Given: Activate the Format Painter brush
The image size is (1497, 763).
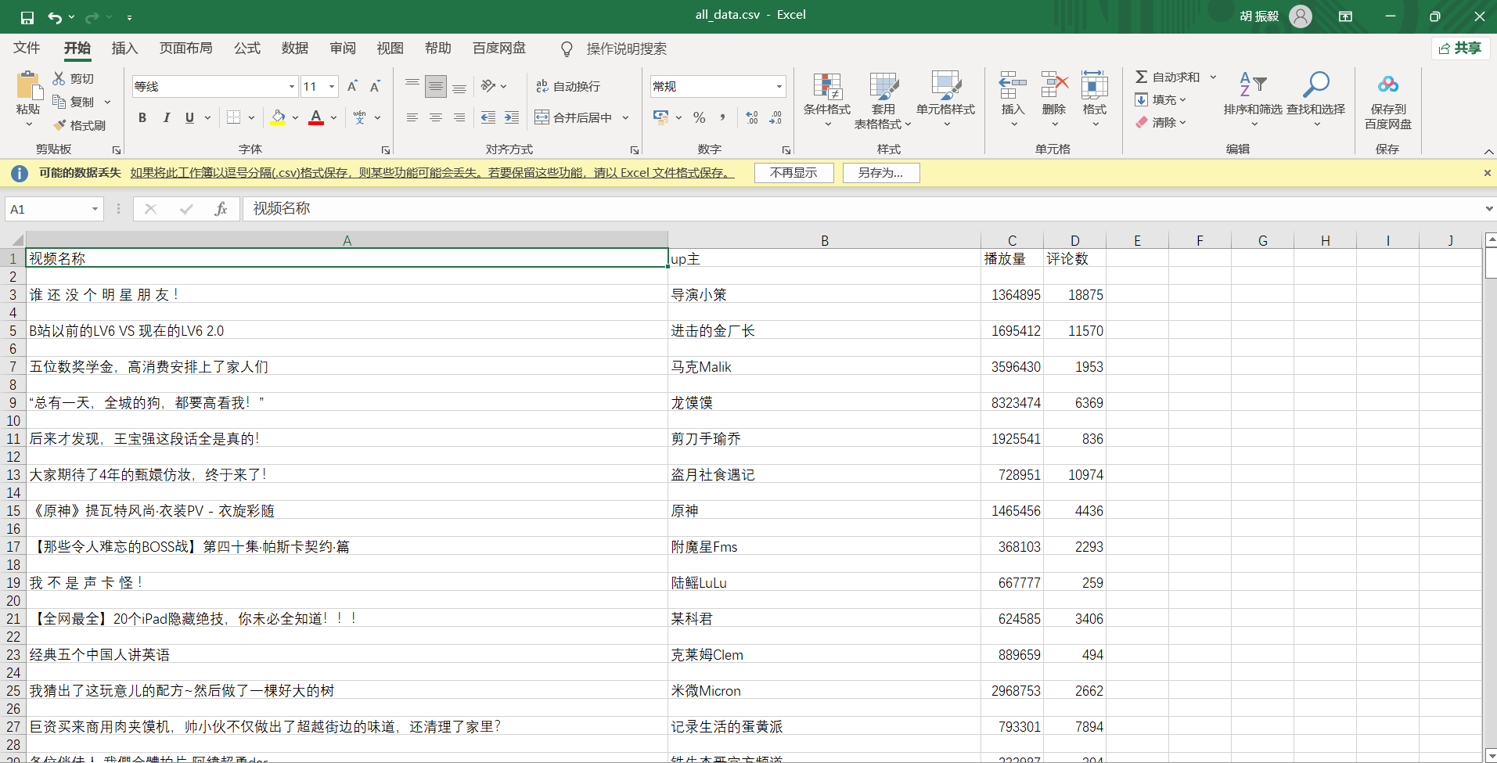Looking at the screenshot, I should pyautogui.click(x=79, y=125).
